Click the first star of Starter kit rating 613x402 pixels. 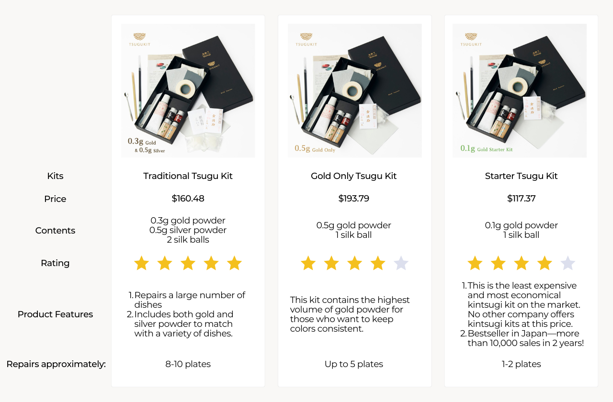[x=475, y=263]
